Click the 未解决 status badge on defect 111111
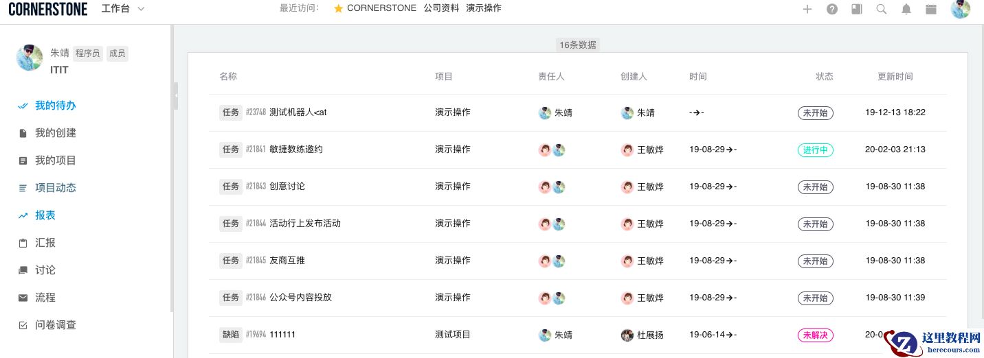The width and height of the screenshot is (984, 358). click(x=815, y=335)
